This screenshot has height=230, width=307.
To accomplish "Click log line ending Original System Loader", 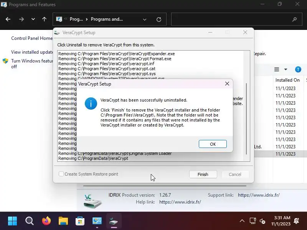I will [115, 154].
